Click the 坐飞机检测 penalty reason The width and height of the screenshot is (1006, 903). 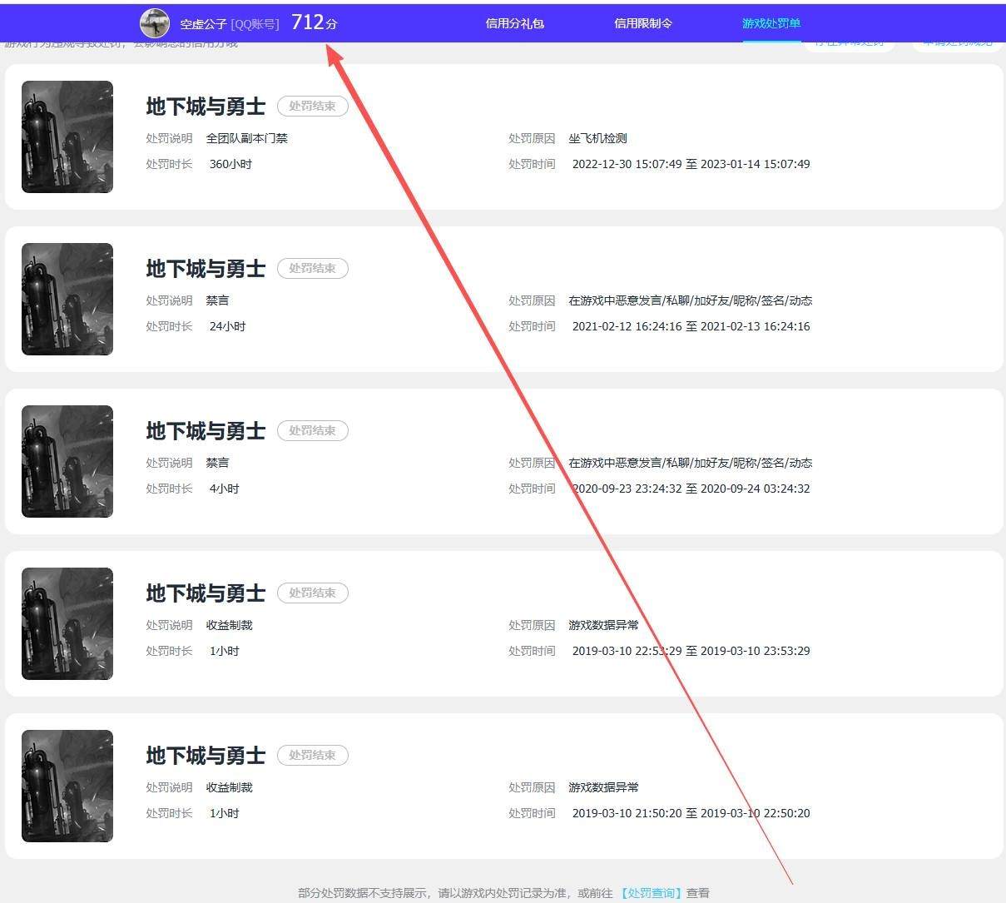pyautogui.click(x=597, y=138)
